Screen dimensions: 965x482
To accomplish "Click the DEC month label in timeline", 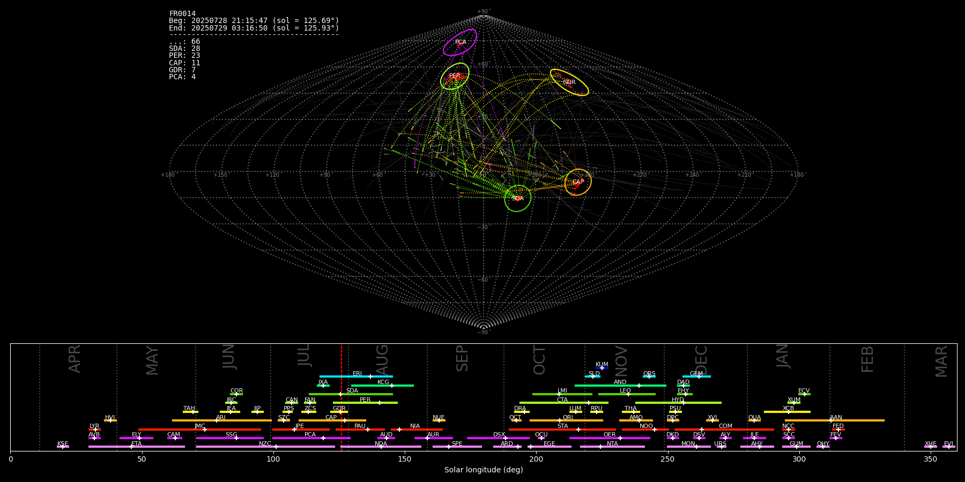I will tap(701, 360).
